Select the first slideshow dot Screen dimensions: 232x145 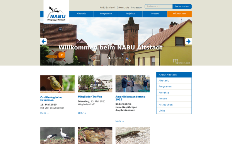pyautogui.click(x=109, y=58)
